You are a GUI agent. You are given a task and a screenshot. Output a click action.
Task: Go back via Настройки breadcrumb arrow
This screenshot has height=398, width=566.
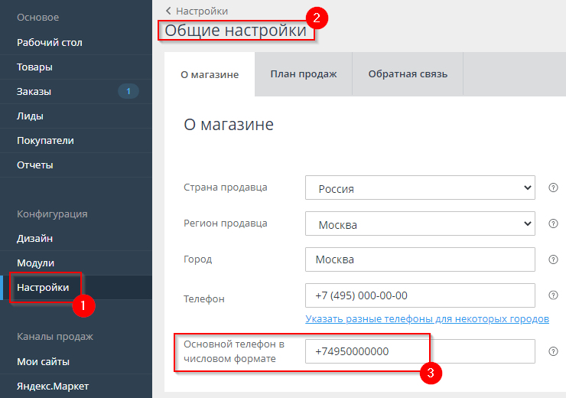(x=168, y=11)
